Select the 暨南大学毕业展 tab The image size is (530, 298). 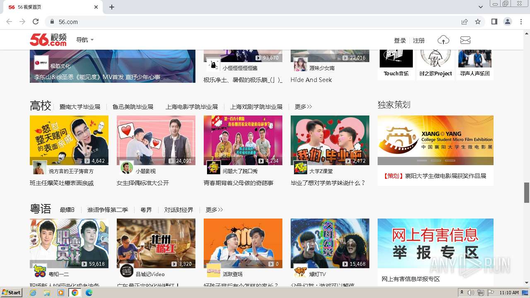coord(80,107)
